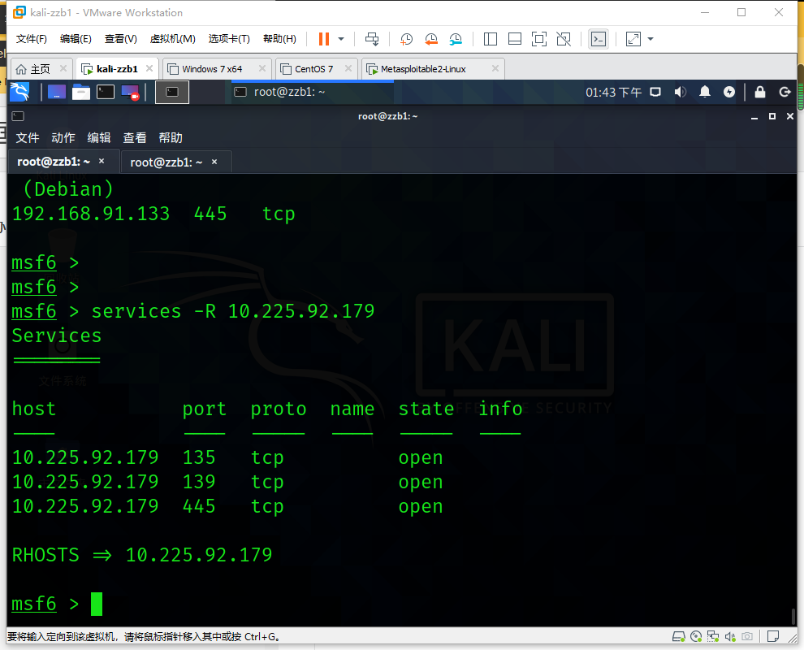Pause the virtual machine
The width and height of the screenshot is (804, 650).
click(x=323, y=39)
